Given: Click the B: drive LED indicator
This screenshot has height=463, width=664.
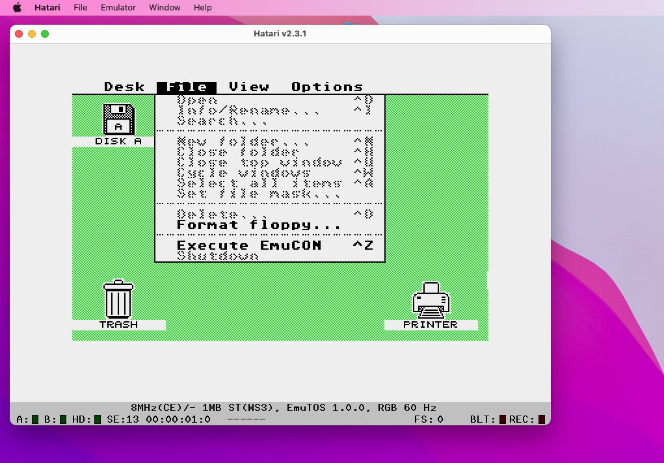Looking at the screenshot, I should [63, 419].
